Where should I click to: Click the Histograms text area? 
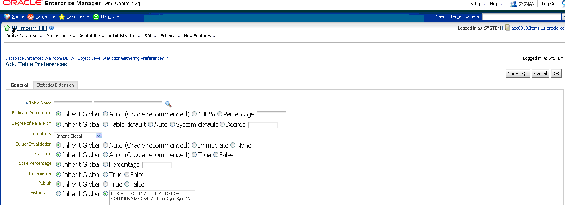click(x=152, y=197)
